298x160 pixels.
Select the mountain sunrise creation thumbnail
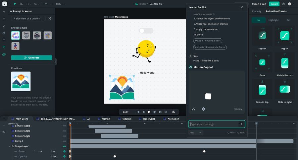(x=21, y=81)
